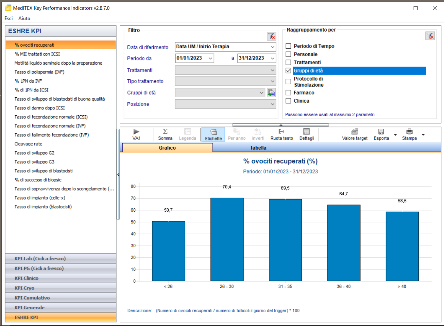
Task: Open the Aiuto menu
Action: [24, 18]
